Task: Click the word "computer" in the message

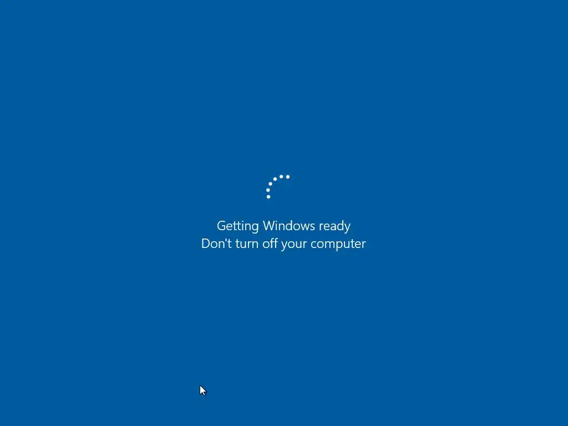Action: [338, 244]
